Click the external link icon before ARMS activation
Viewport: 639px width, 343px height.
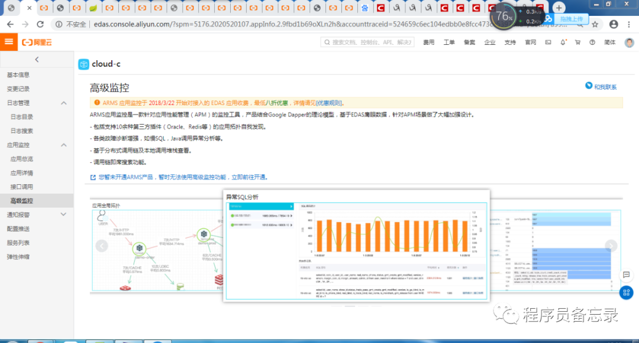93,177
